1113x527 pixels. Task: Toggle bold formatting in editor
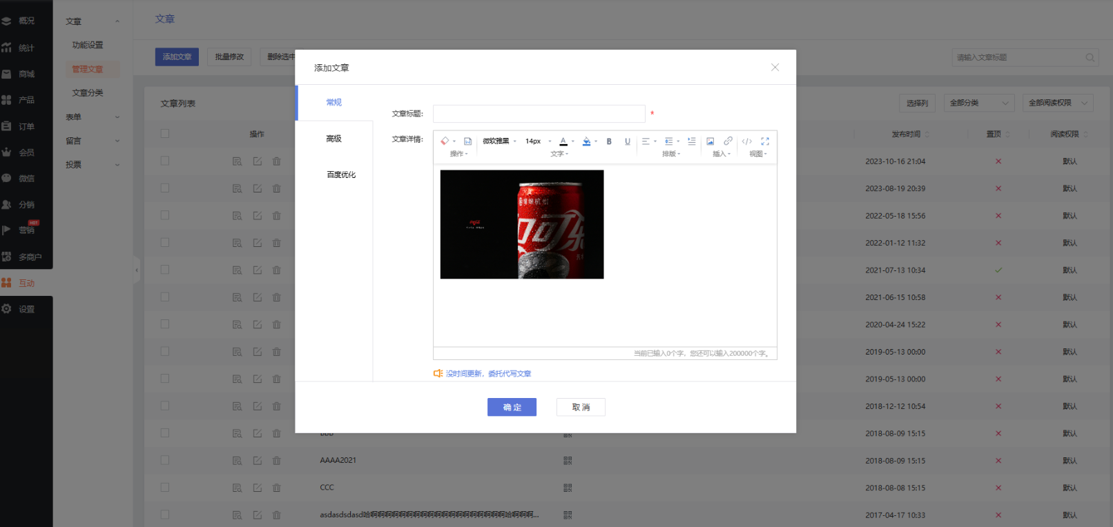coord(609,141)
